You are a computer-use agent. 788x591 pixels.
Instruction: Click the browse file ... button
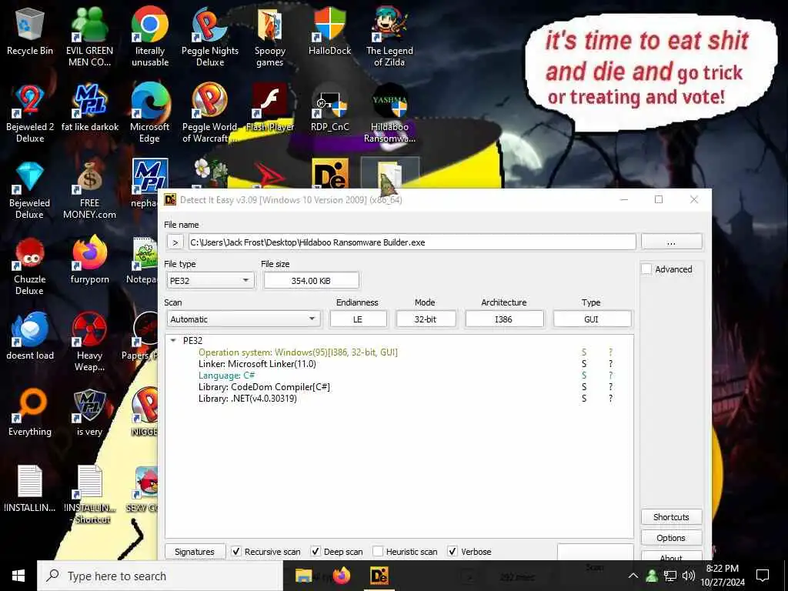click(671, 242)
